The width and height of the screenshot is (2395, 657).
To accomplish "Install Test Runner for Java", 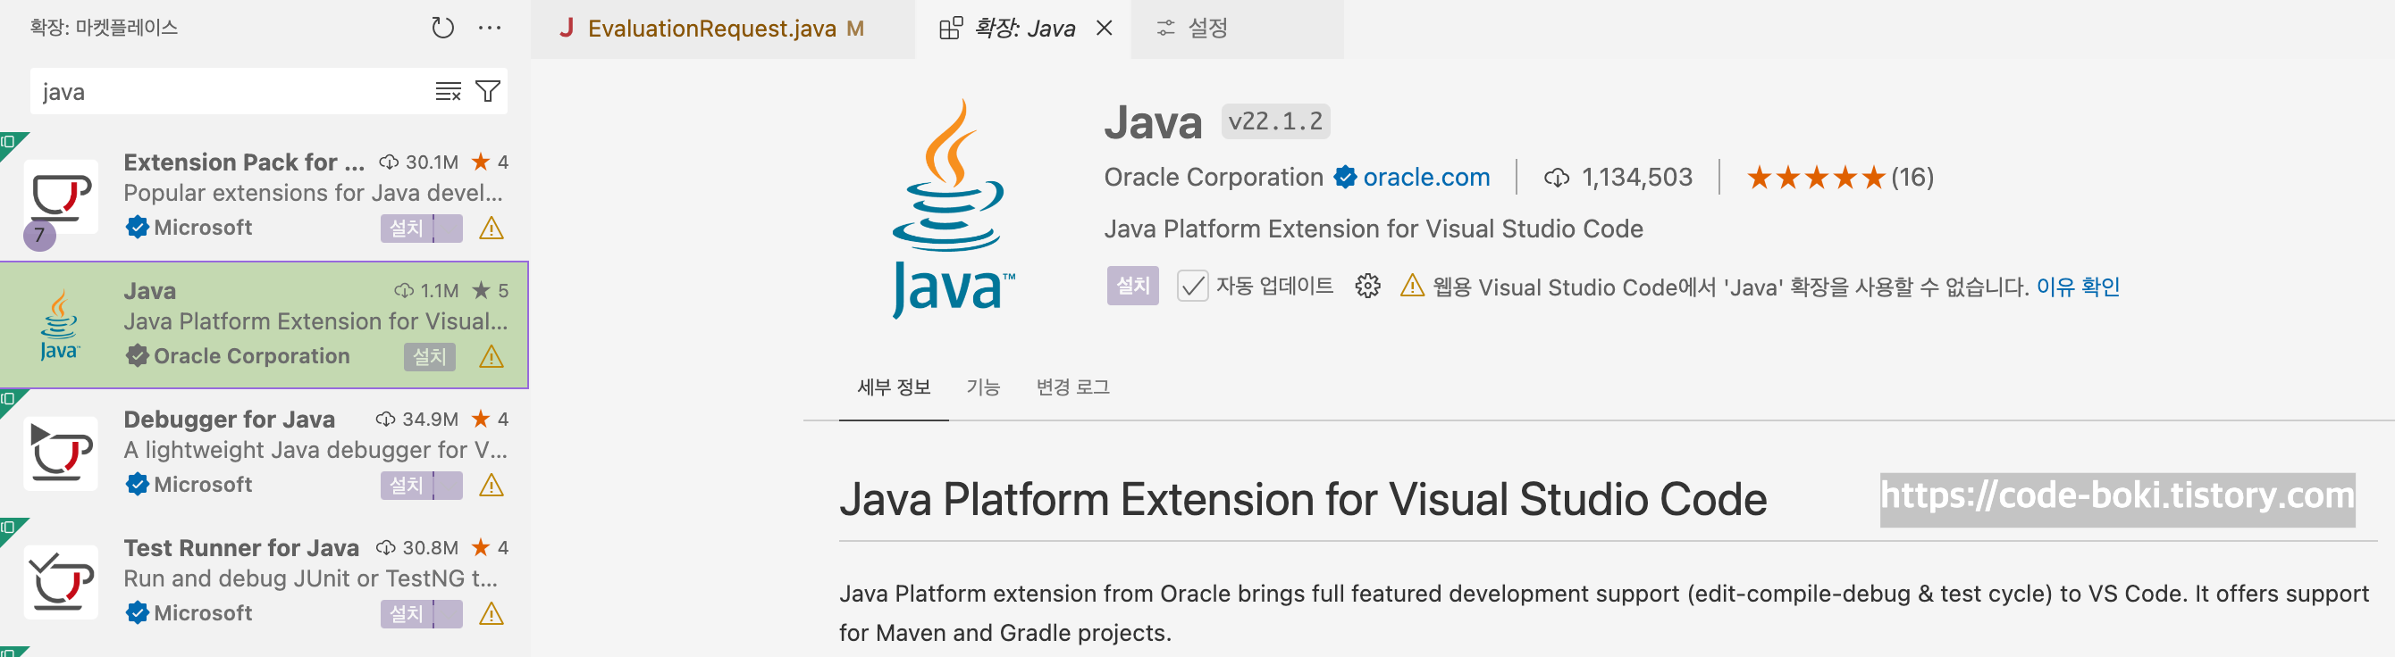I will pyautogui.click(x=407, y=613).
